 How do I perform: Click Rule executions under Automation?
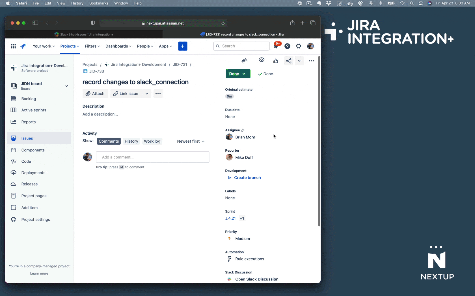point(250,259)
